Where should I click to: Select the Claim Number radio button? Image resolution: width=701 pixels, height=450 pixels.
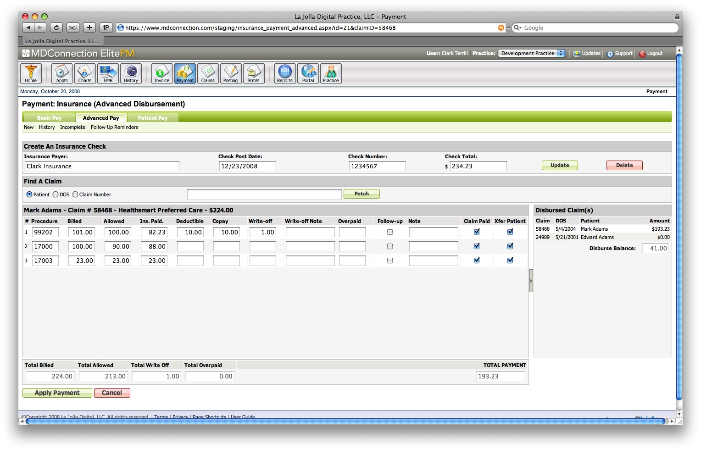75,194
